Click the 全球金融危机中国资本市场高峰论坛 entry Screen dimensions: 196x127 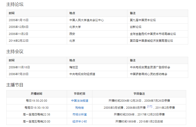tap(153, 34)
